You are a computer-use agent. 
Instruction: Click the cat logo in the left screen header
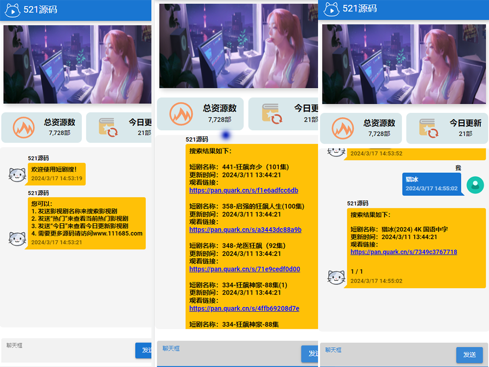[x=13, y=11]
